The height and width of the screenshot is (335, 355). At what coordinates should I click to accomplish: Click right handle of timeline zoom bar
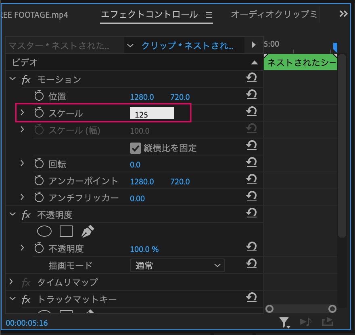click(332, 309)
